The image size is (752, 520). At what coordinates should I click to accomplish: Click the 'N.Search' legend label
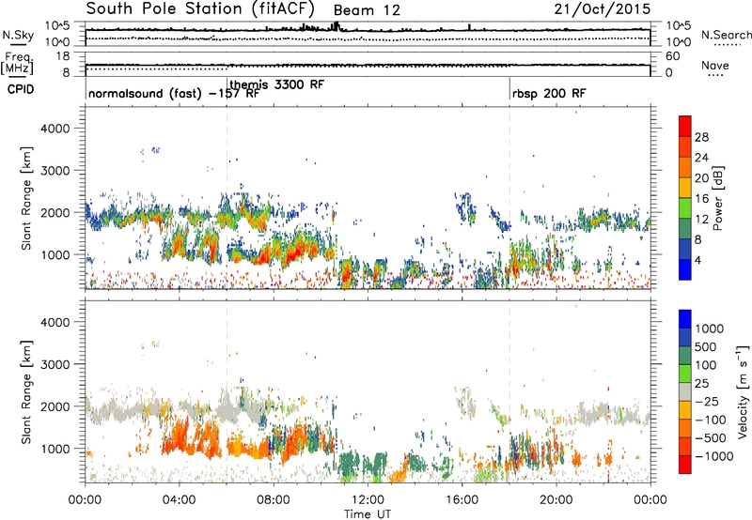(x=726, y=35)
